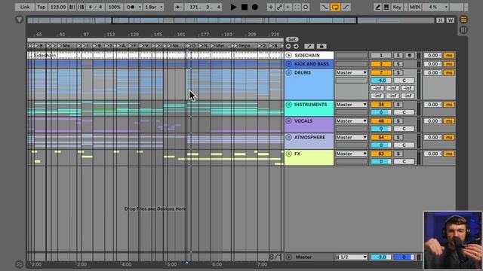Click the Punch-In switch
483x271 pixels.
click(325, 7)
